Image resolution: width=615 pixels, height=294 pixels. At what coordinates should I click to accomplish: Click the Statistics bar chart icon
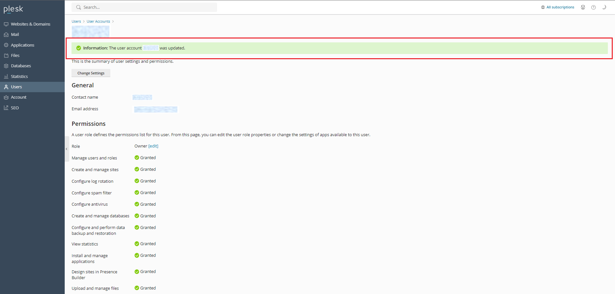pyautogui.click(x=6, y=77)
